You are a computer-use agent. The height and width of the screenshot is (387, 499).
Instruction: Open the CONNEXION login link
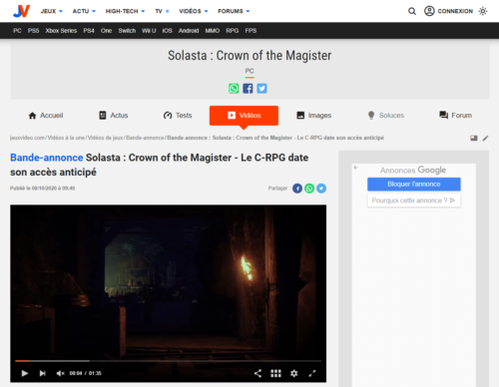tap(448, 11)
